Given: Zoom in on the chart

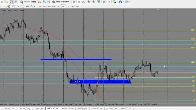Looking at the screenshot, I should pyautogui.click(x=89, y=2).
